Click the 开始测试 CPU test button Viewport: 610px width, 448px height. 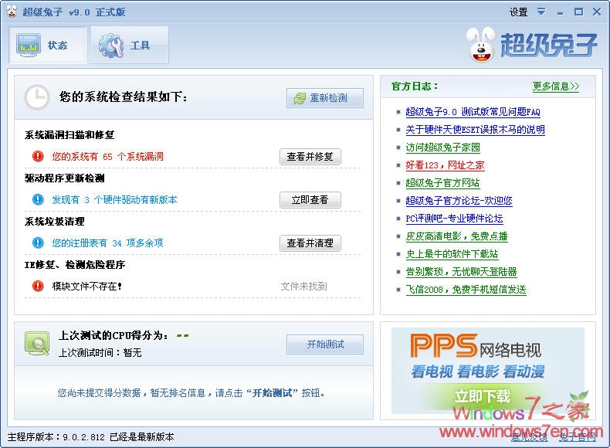coord(325,344)
